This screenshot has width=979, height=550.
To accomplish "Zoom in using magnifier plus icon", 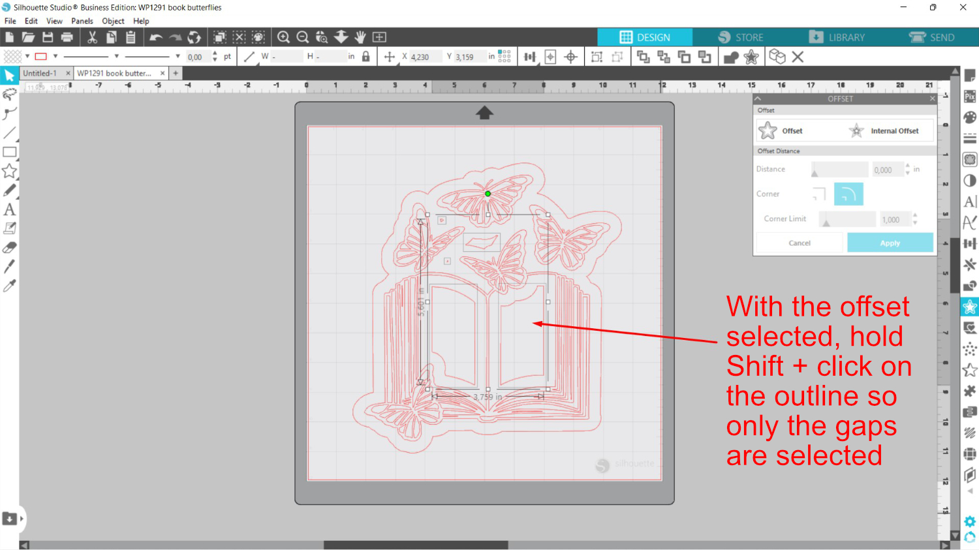I will pos(283,37).
